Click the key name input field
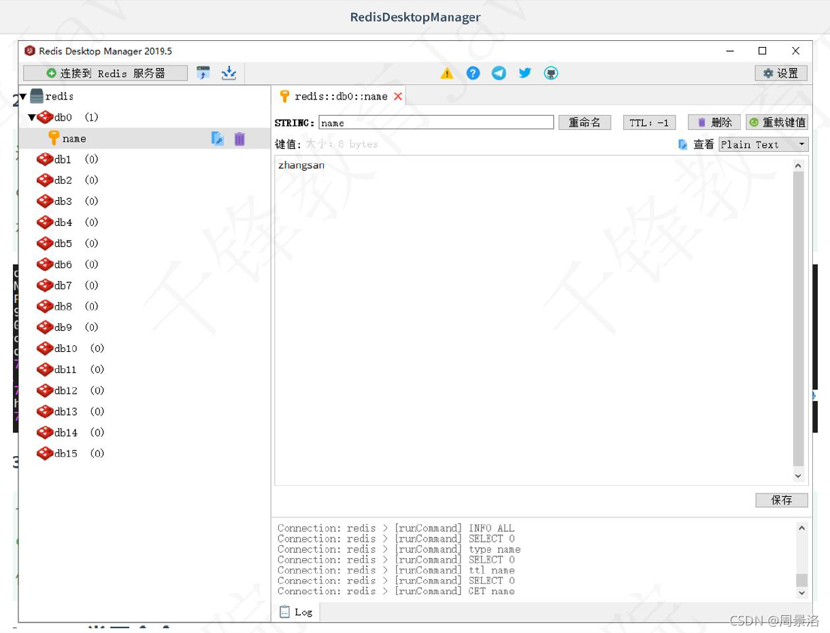Image resolution: width=830 pixels, height=633 pixels. point(436,123)
